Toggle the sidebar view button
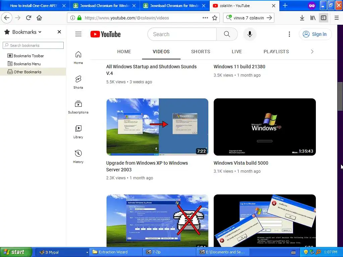343x257 pixels. tap(324, 18)
